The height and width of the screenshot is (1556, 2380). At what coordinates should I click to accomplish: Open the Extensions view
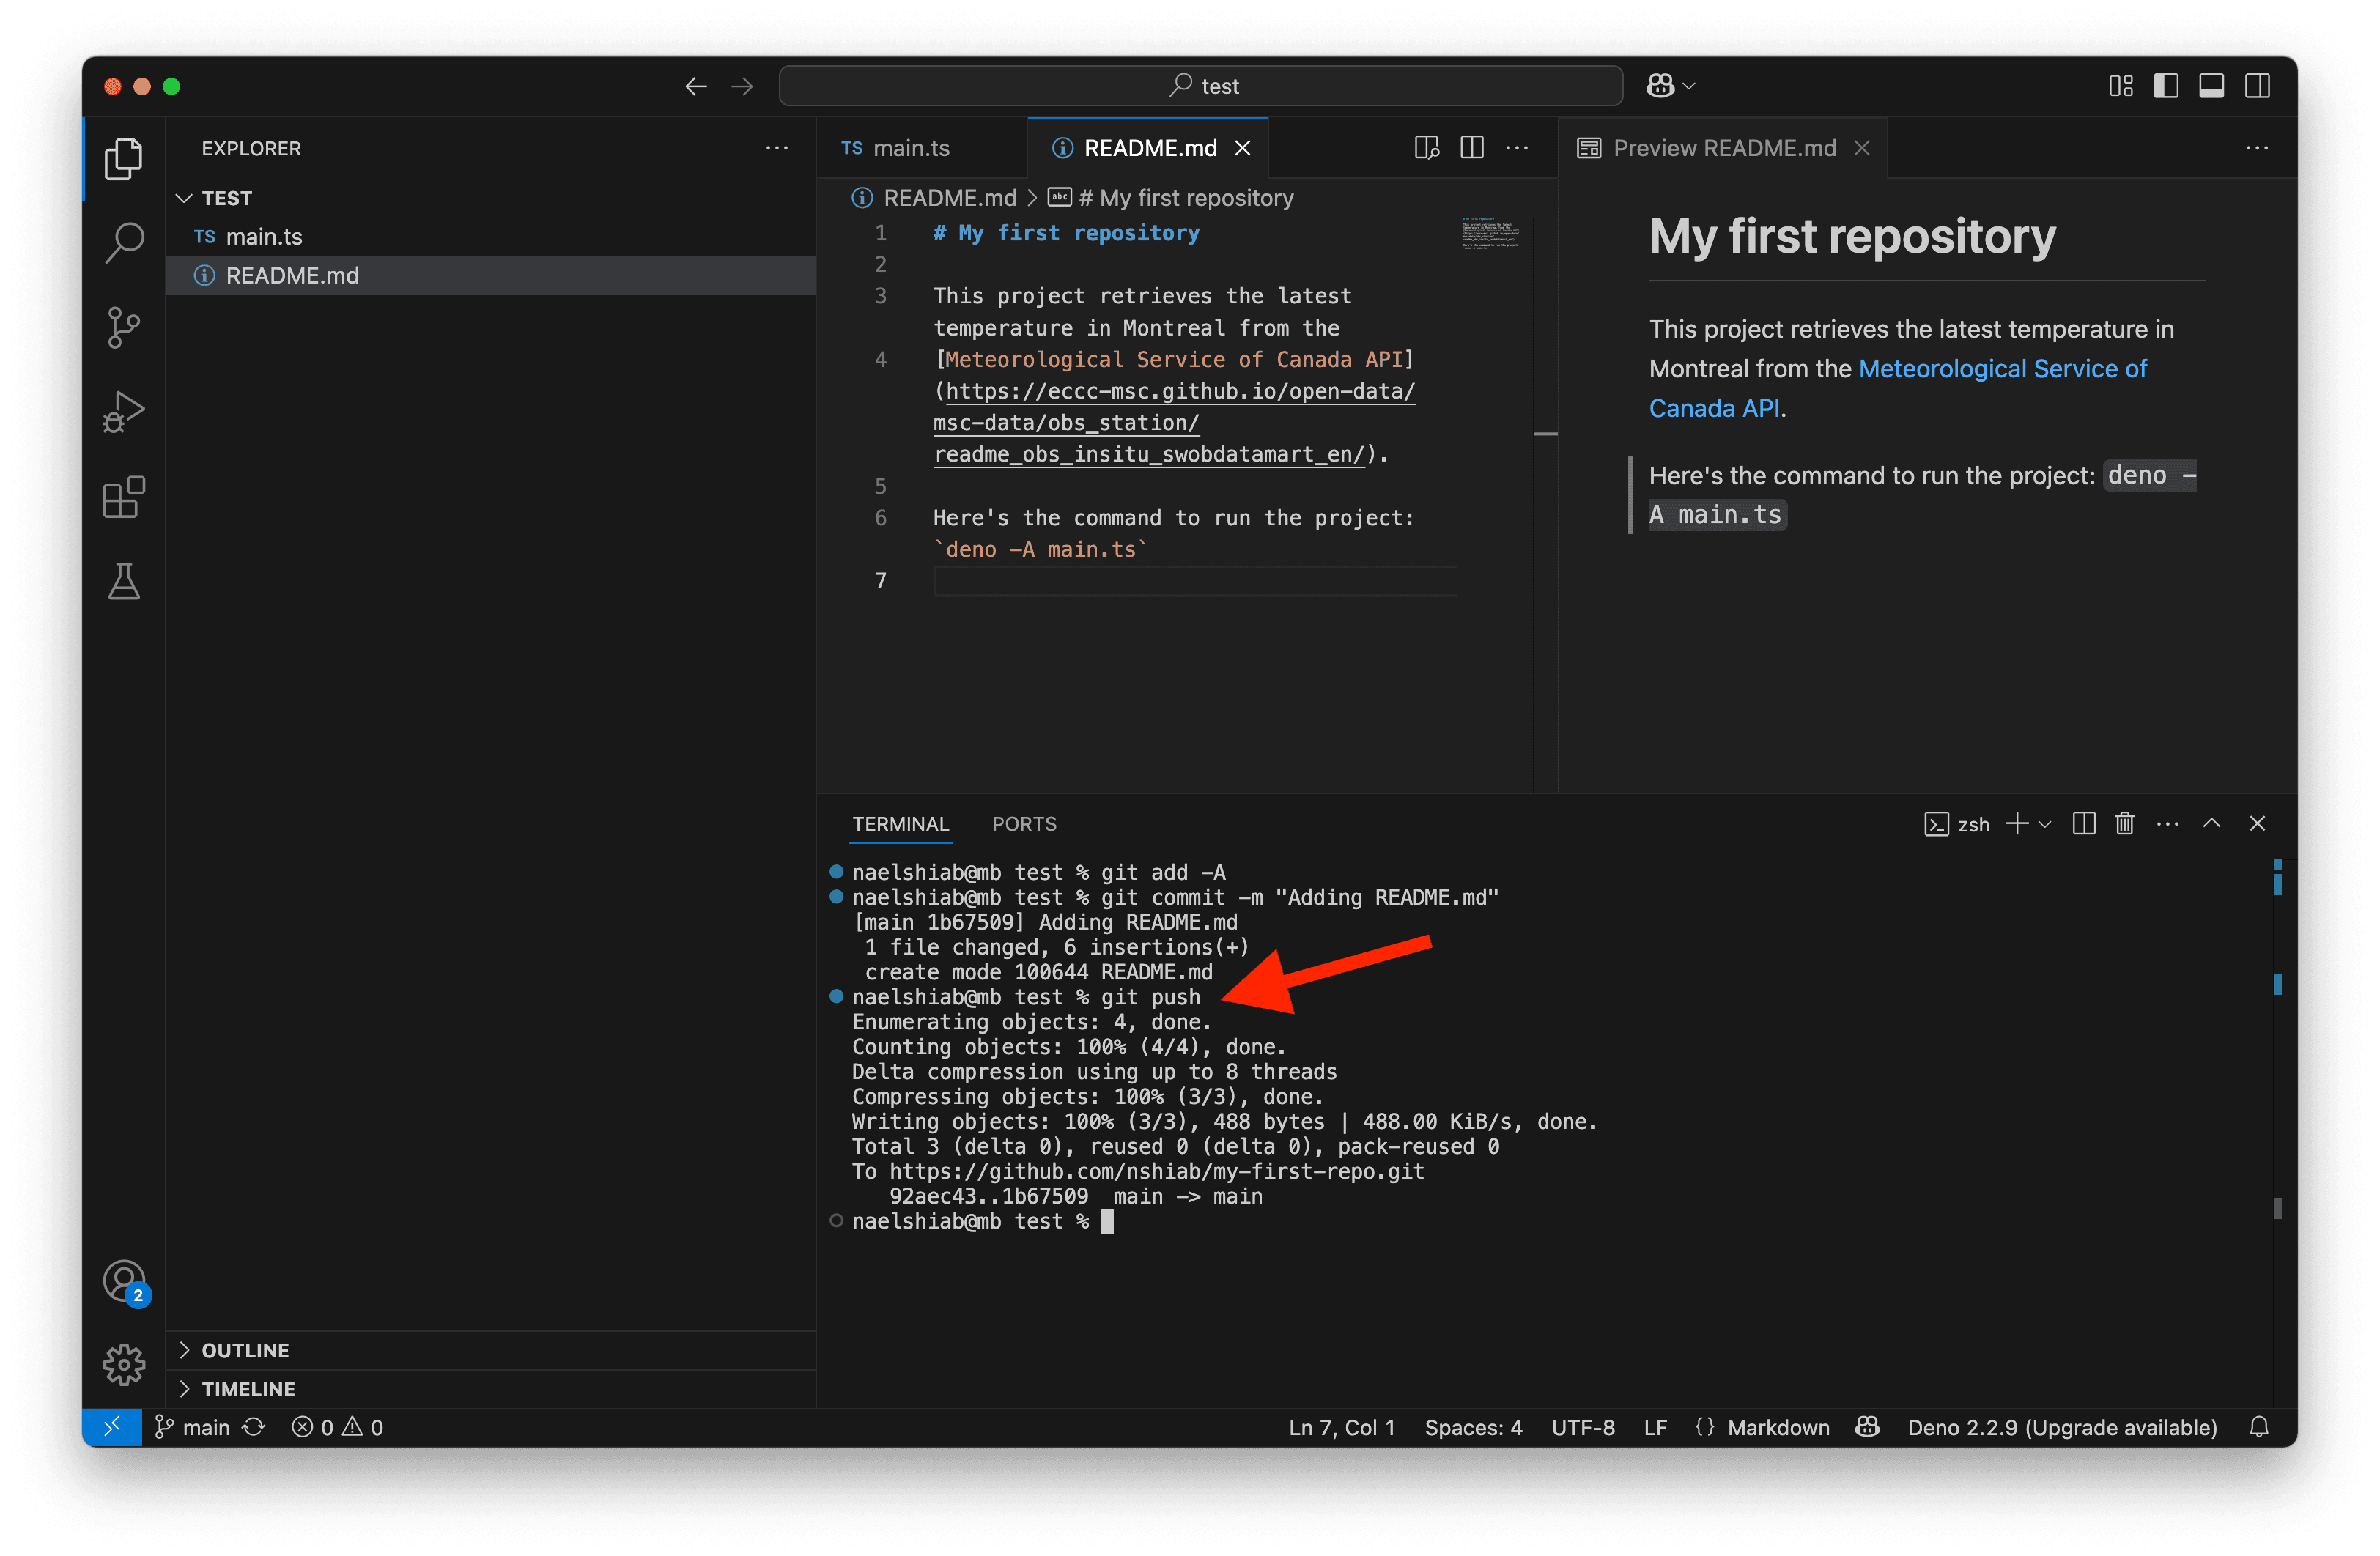[124, 496]
